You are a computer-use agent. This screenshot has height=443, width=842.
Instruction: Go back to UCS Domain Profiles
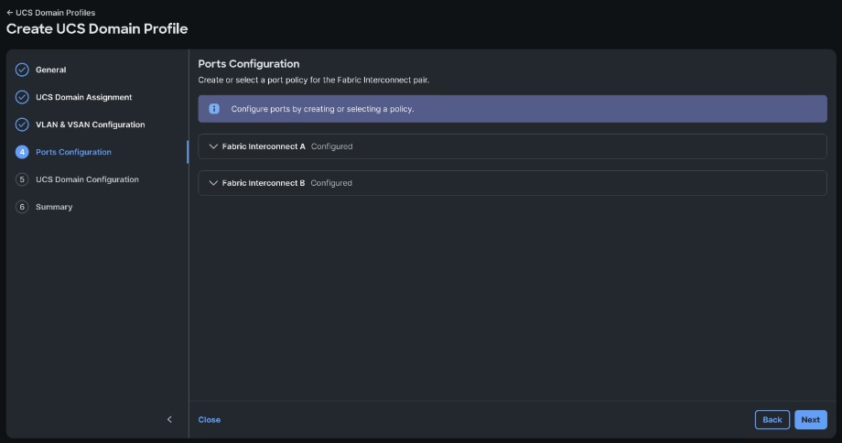click(x=51, y=12)
